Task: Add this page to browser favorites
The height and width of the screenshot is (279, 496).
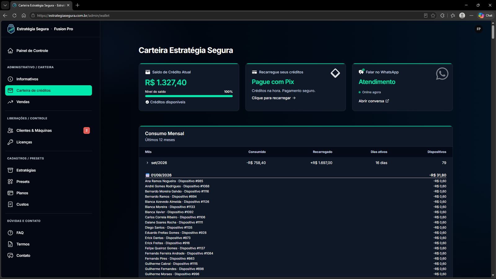Action: click(433, 15)
